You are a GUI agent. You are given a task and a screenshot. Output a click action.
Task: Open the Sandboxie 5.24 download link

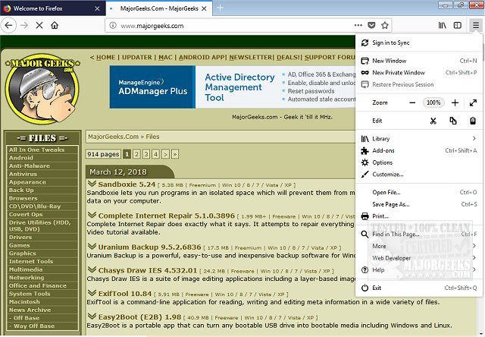(x=127, y=184)
